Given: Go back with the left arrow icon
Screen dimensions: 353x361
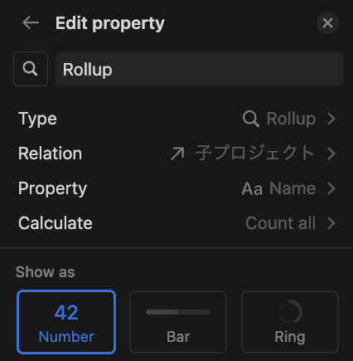Looking at the screenshot, I should (x=31, y=22).
